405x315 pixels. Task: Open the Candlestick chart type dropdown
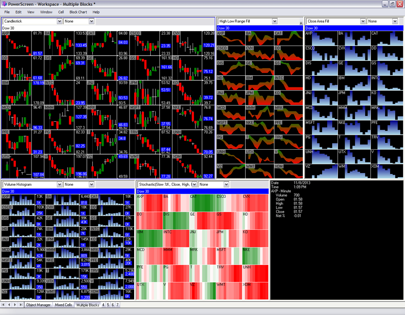tap(59, 21)
